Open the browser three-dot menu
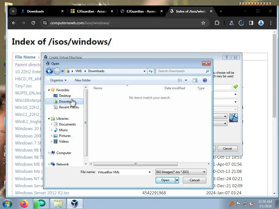 [271, 23]
